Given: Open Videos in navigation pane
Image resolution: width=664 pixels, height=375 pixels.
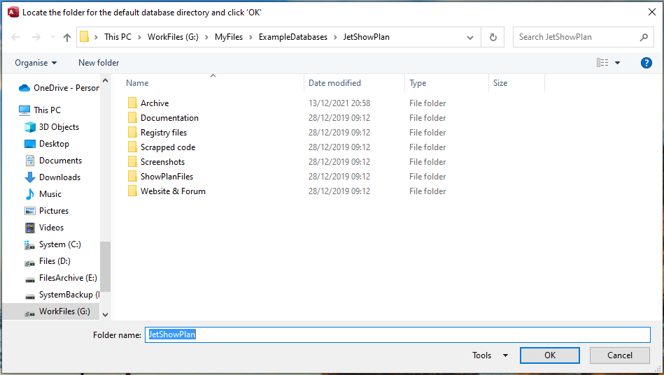Looking at the screenshot, I should pos(44,228).
